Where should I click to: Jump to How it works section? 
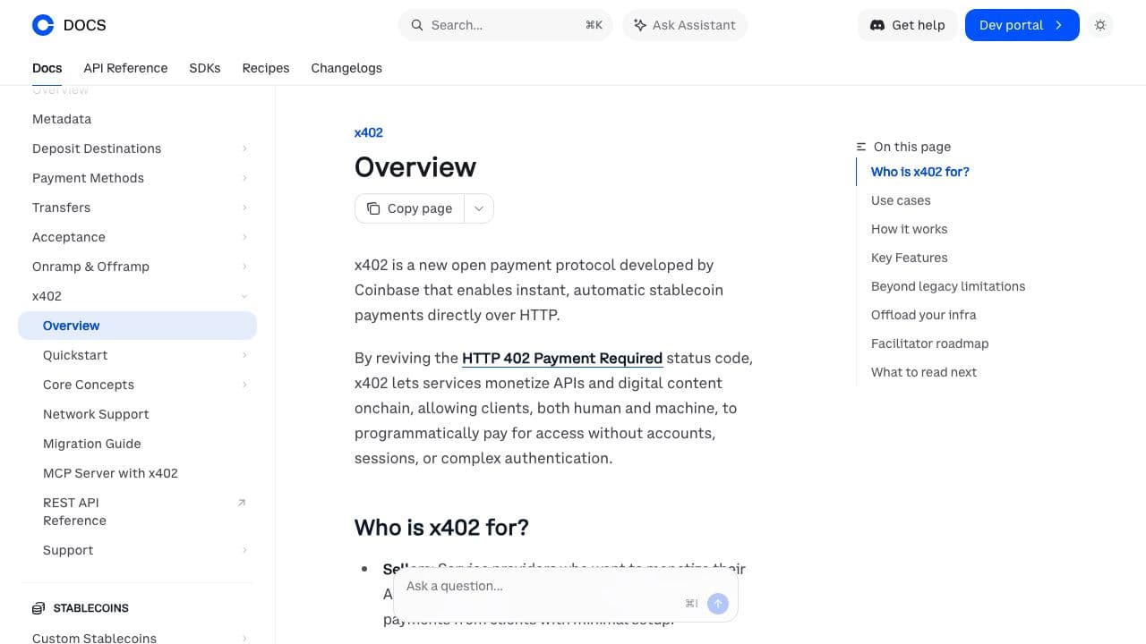click(x=909, y=229)
